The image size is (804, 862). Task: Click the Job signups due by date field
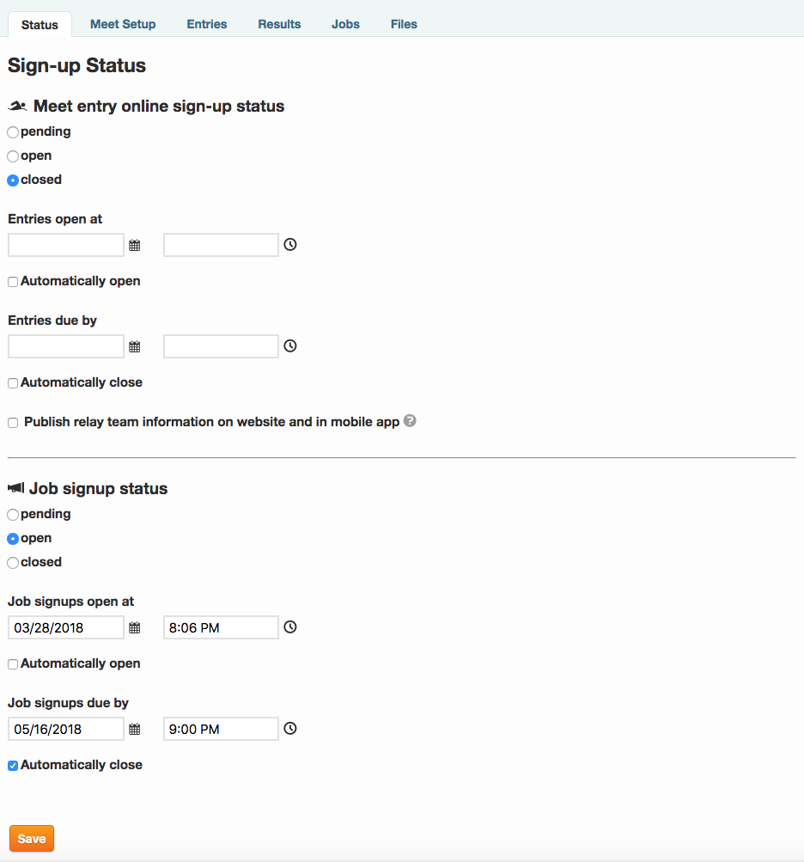point(66,729)
